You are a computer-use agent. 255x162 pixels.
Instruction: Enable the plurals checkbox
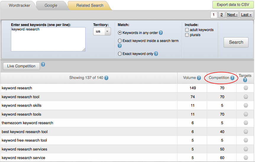187,35
